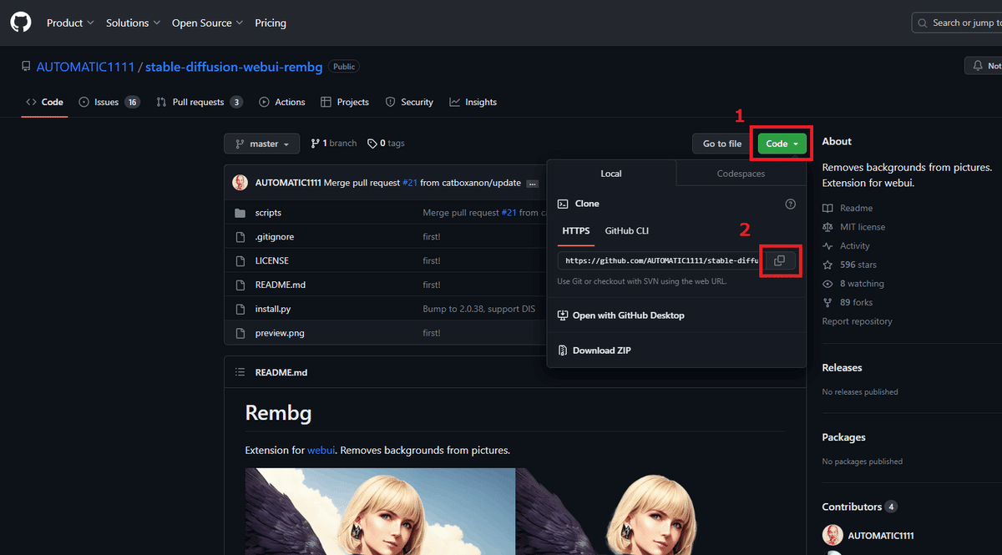Open the MIT license link

[853, 227]
